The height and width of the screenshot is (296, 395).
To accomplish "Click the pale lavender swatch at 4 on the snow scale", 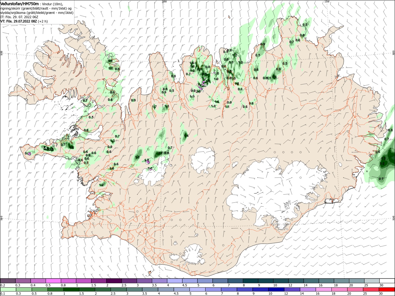I will click(x=175, y=281).
